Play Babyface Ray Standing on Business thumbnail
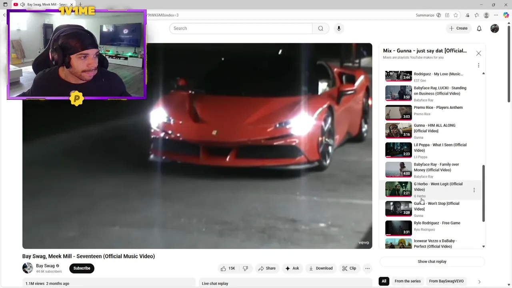Image resolution: width=512 pixels, height=288 pixels. coord(398,93)
